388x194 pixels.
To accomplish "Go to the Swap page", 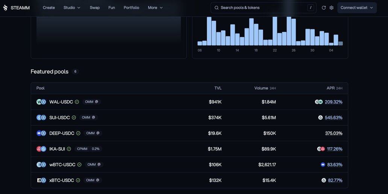I will tap(95, 8).
